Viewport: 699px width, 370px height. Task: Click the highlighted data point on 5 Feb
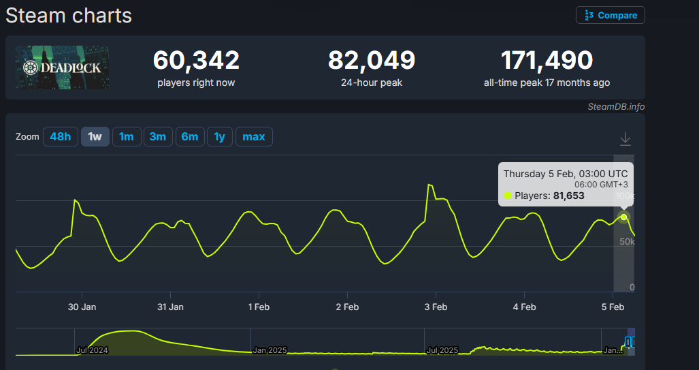[623, 217]
